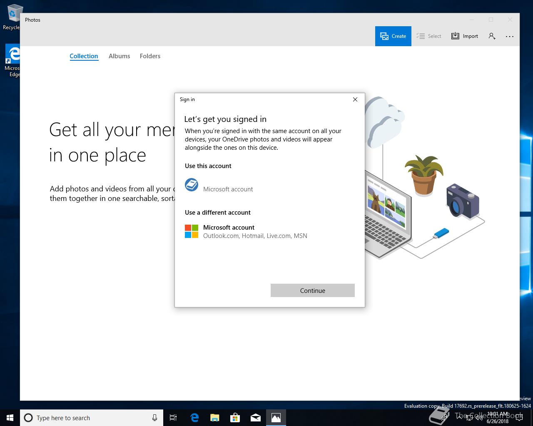Select the Microsoft Edge desktop shortcut
This screenshot has width=533, height=426.
(x=12, y=61)
